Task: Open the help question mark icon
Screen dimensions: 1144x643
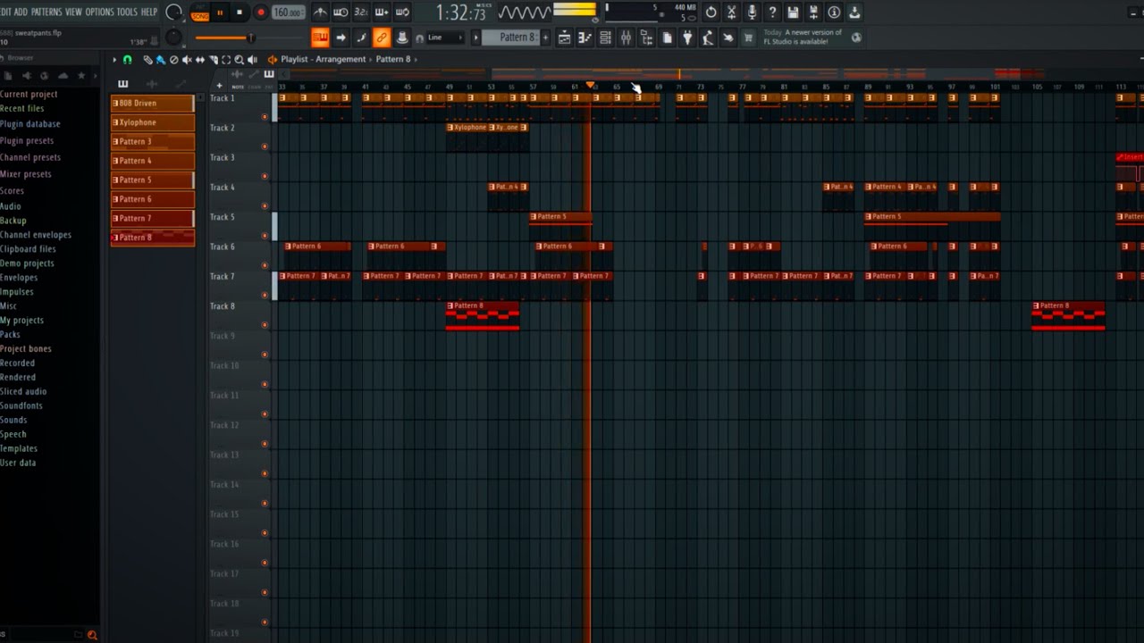Action: coord(772,13)
